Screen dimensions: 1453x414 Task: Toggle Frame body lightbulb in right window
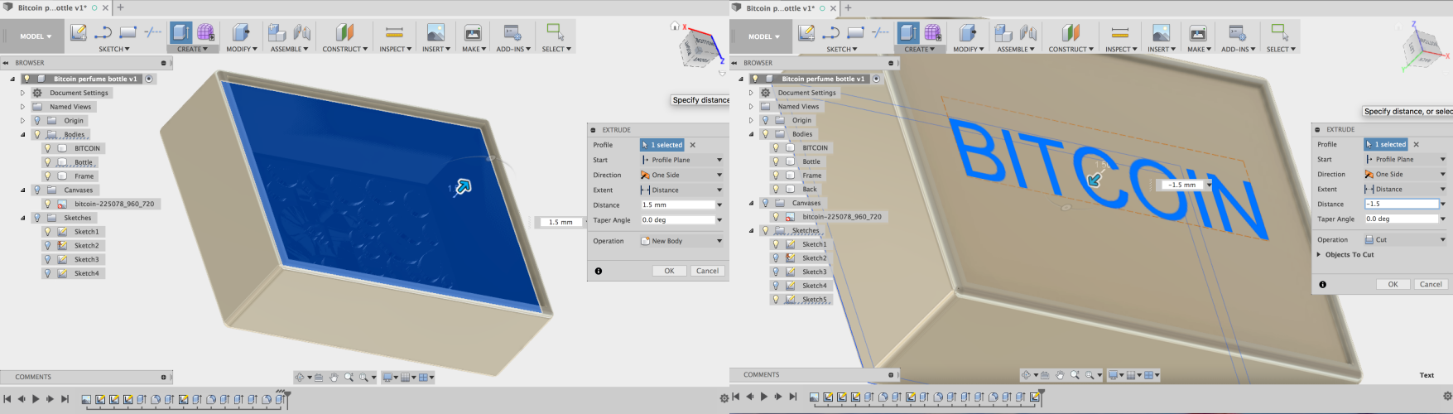click(x=776, y=176)
